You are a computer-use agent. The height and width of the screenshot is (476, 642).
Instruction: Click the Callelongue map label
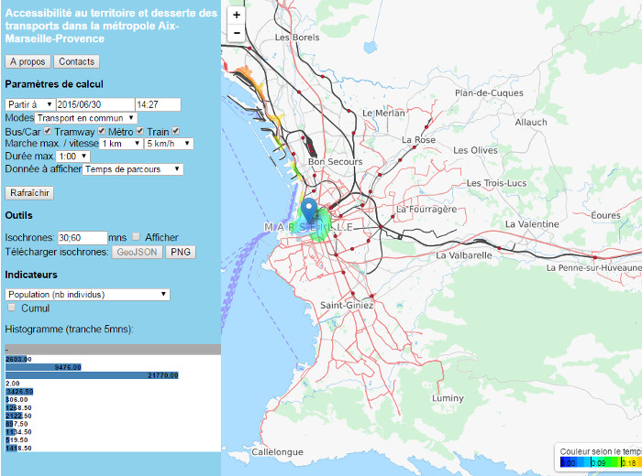tap(277, 452)
